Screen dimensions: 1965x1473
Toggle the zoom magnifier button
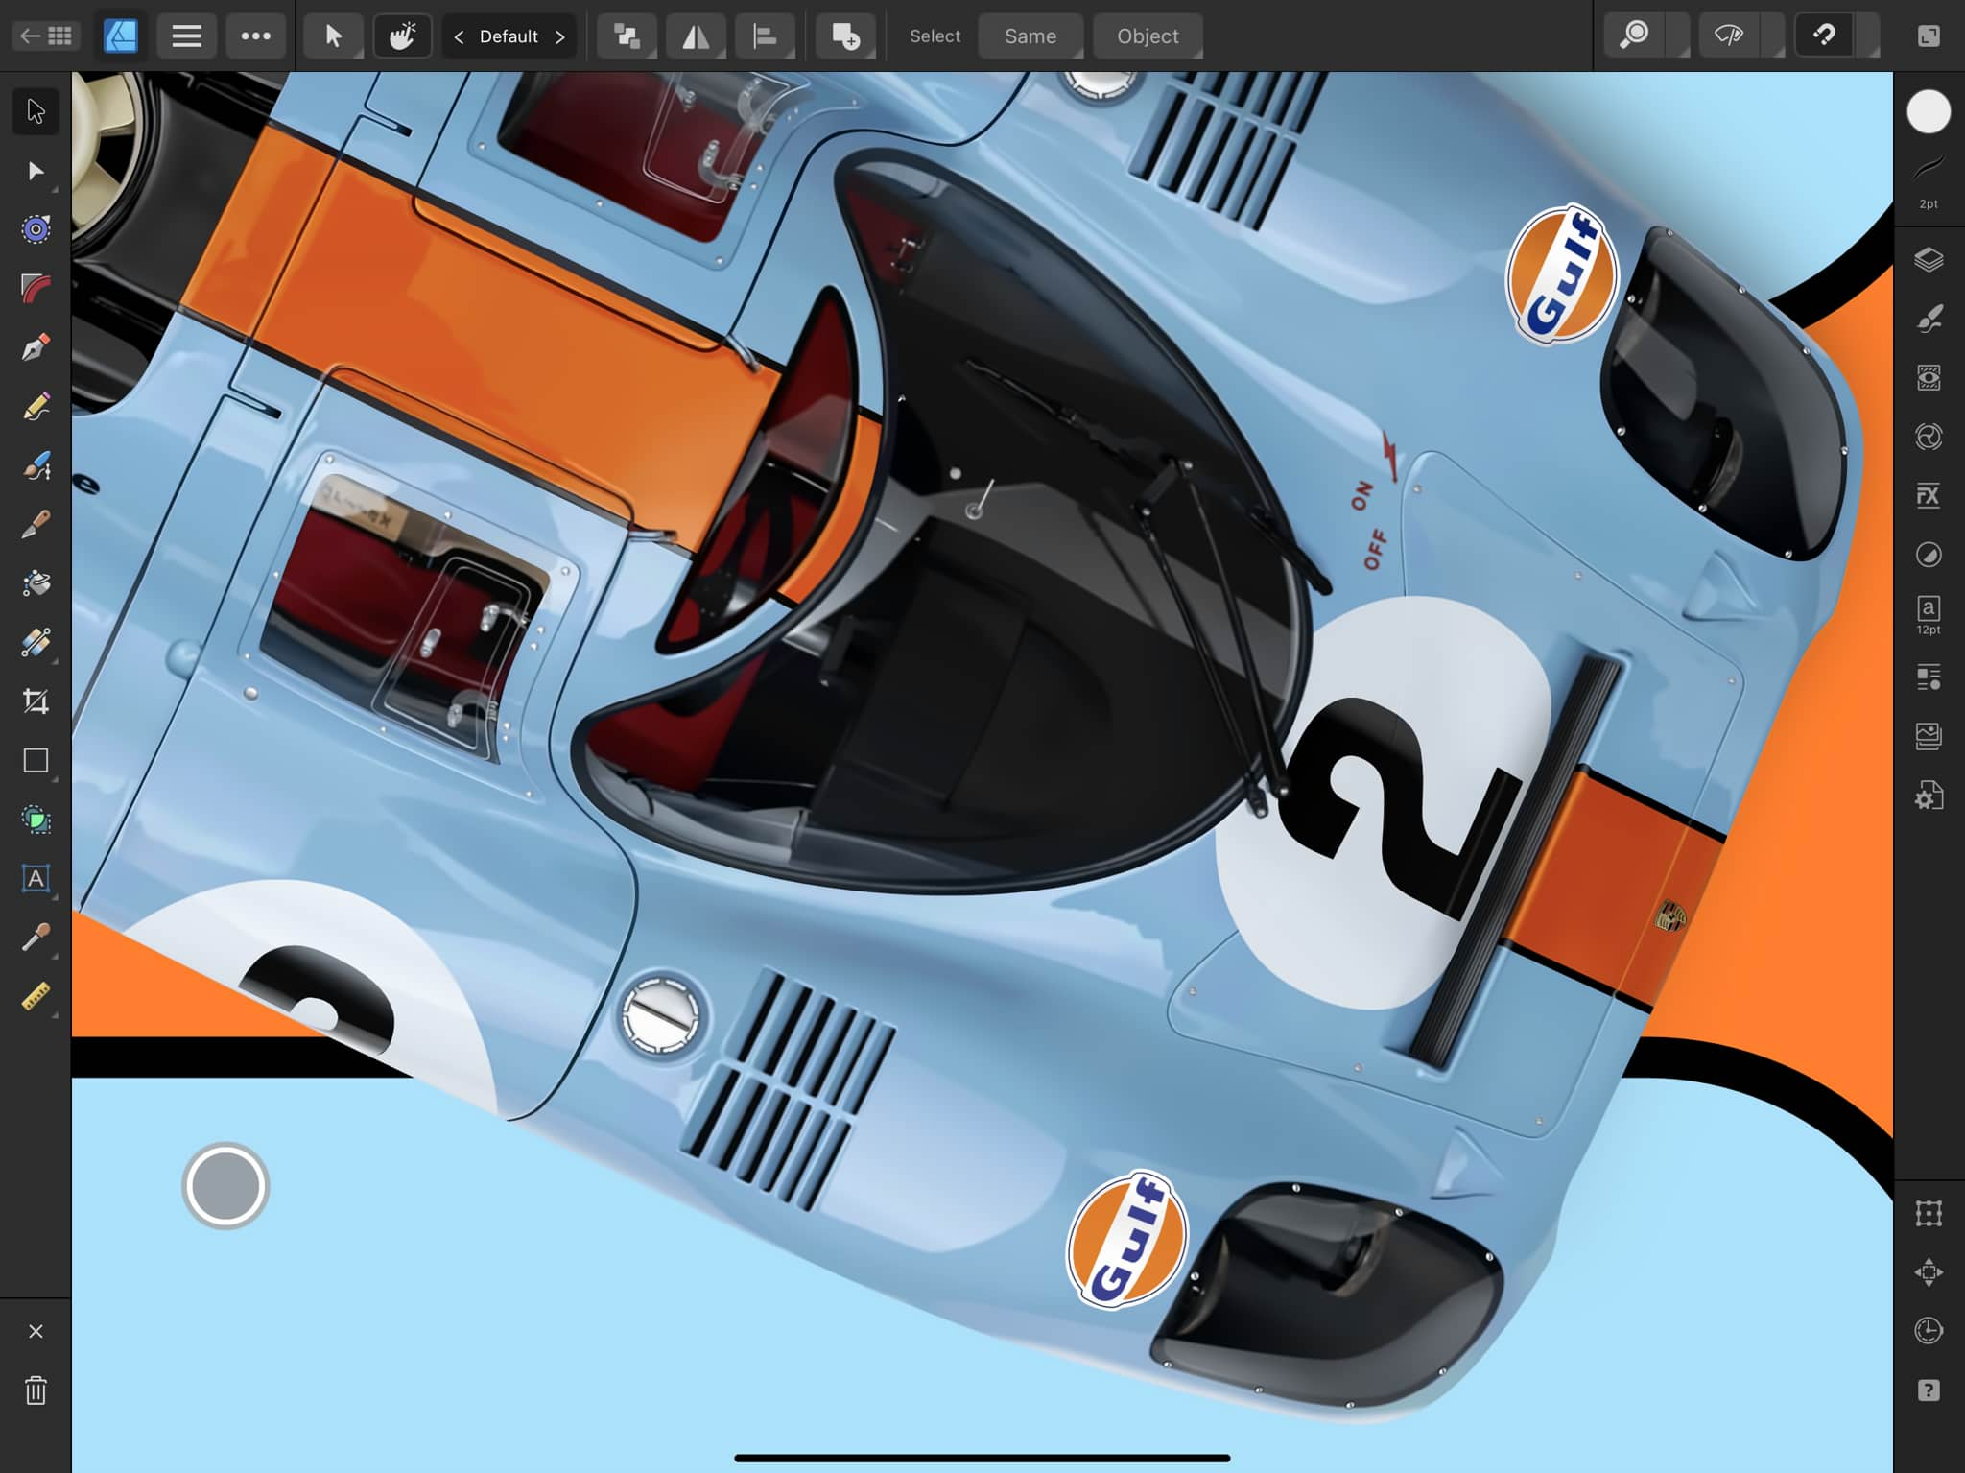(1634, 36)
